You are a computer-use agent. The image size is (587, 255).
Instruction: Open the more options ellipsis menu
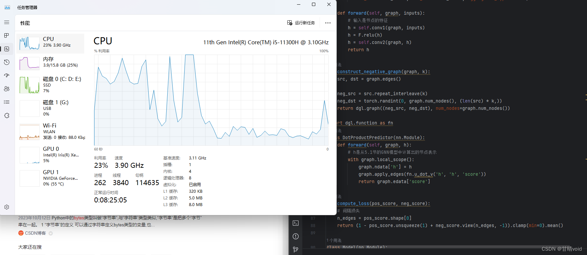tap(328, 23)
